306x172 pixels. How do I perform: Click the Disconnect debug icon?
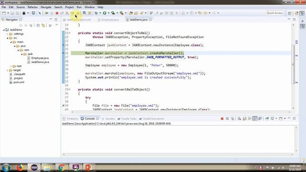pos(62,13)
